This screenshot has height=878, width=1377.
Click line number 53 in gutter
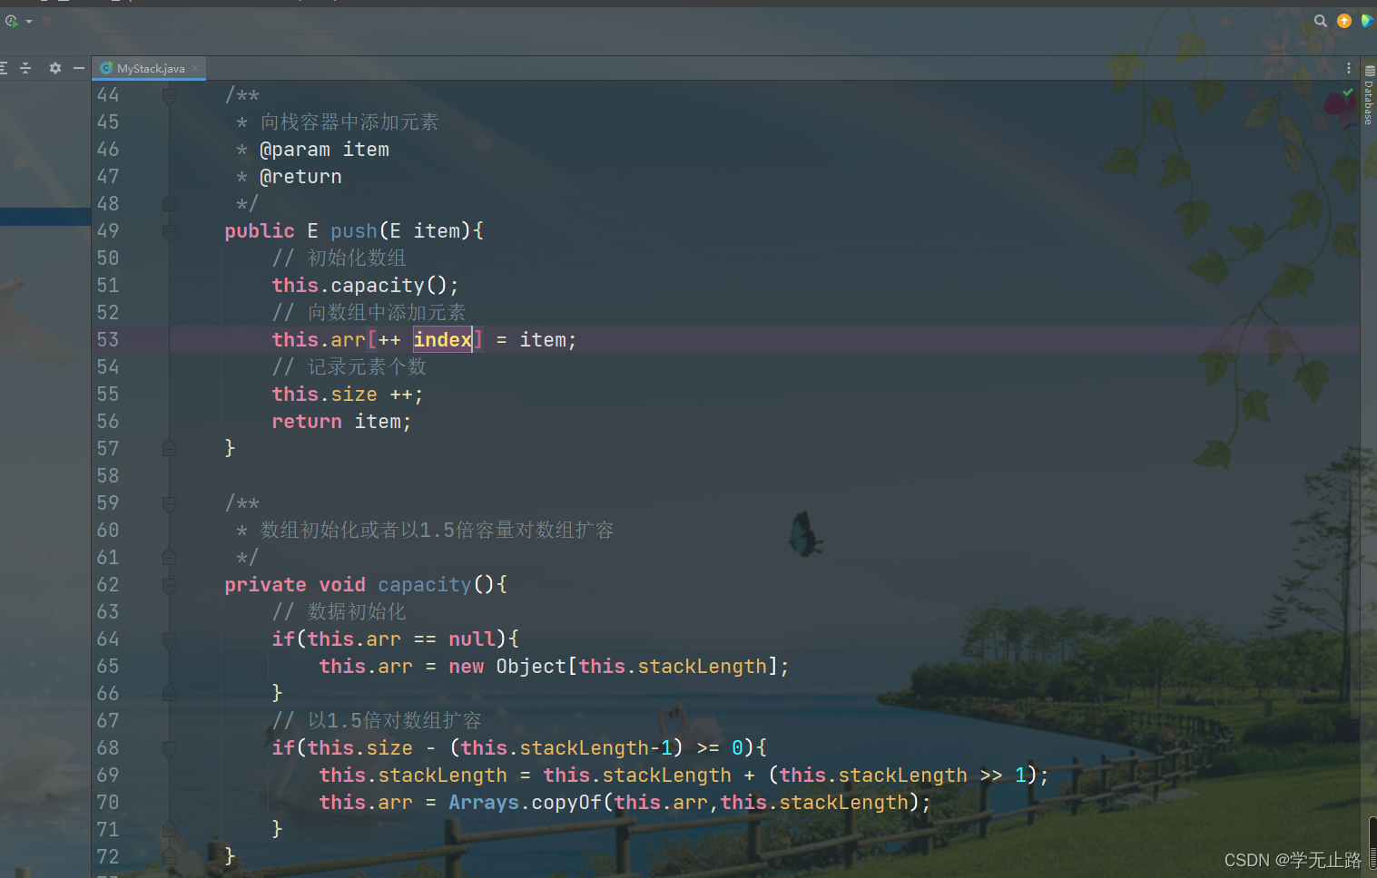pyautogui.click(x=108, y=339)
